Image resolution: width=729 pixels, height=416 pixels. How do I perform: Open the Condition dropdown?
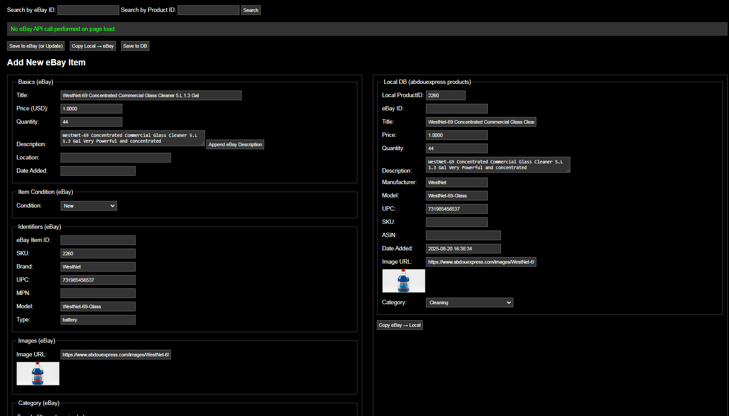pyautogui.click(x=88, y=206)
